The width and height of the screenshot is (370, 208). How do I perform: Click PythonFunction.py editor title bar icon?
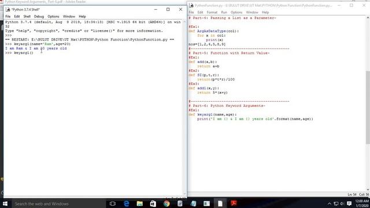click(x=191, y=5)
